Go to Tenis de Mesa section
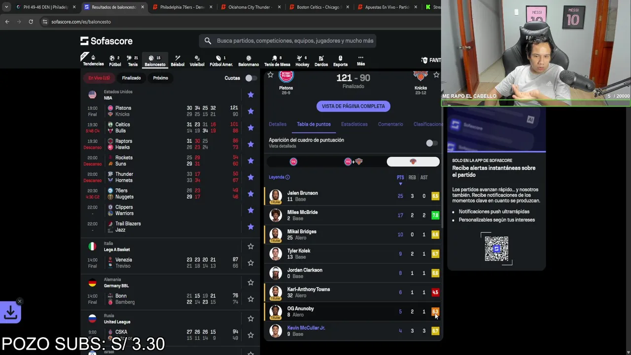 [x=277, y=60]
